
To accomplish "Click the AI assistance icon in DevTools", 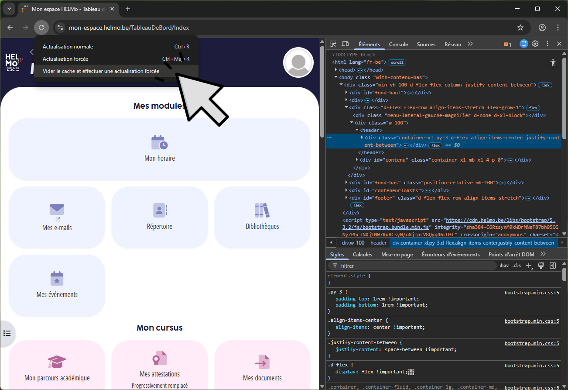I will pyautogui.click(x=524, y=44).
